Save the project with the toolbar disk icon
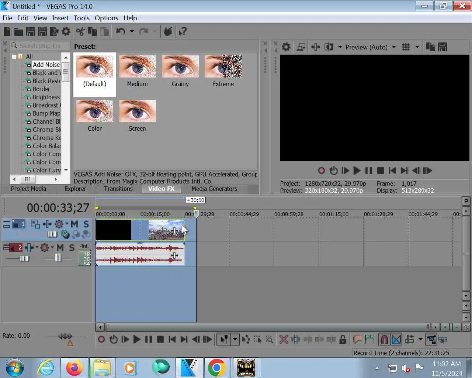Image resolution: width=472 pixels, height=378 pixels. click(30, 31)
